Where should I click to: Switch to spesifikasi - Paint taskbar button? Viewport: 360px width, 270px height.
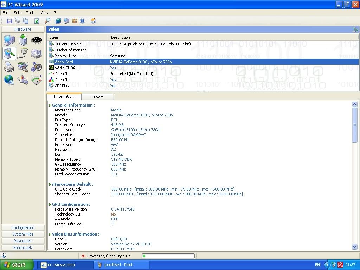coord(121,265)
